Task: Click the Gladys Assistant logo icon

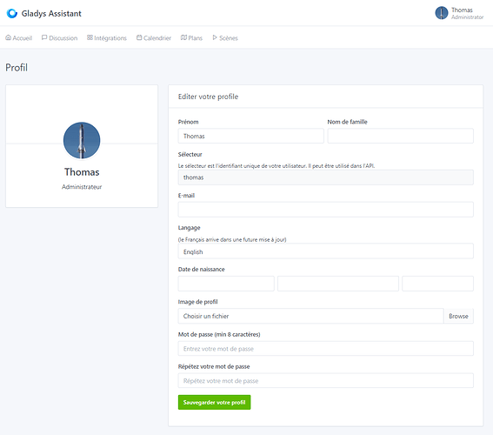Action: tap(12, 14)
